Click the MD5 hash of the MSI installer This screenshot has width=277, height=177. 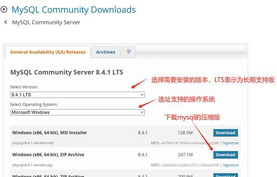(190, 143)
